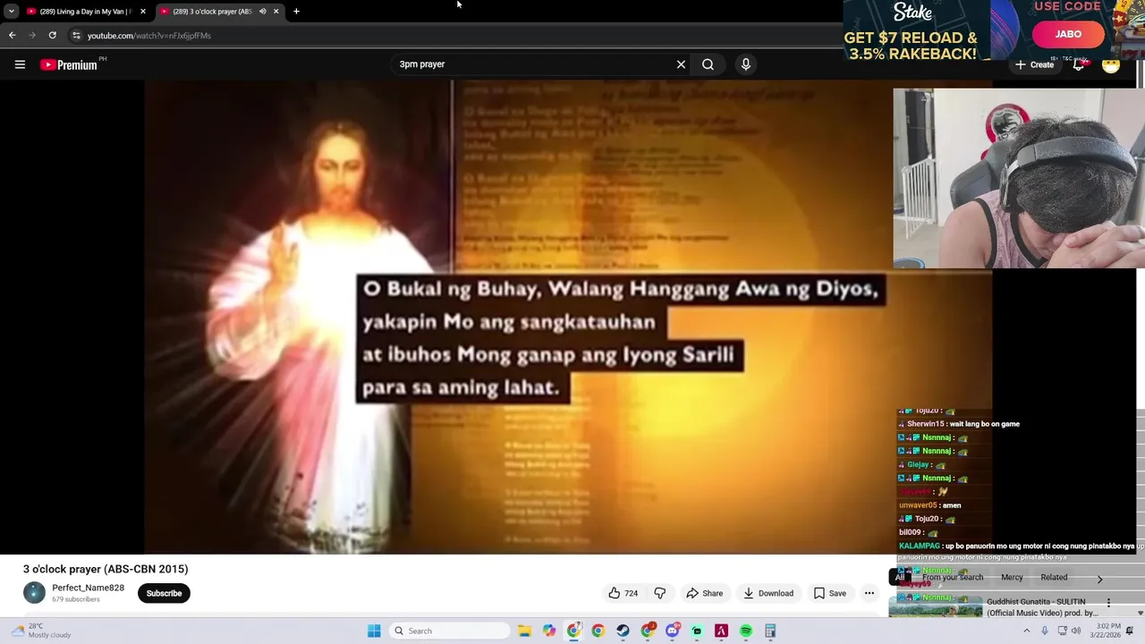Open Discord from taskbar
The image size is (1145, 644).
pyautogui.click(x=672, y=631)
